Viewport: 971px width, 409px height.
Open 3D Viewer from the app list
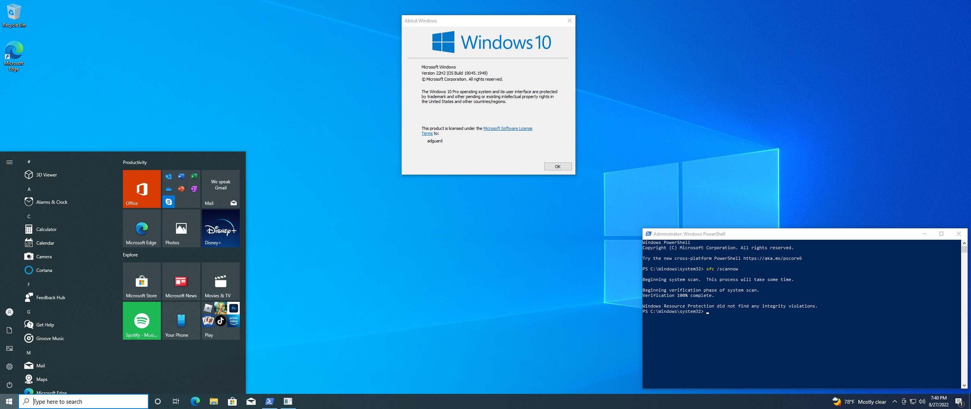click(68, 175)
